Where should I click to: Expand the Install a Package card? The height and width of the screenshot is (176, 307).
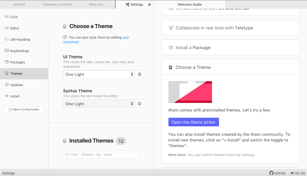point(230,48)
